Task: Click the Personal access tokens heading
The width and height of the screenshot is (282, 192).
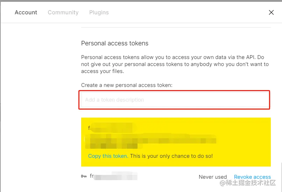Action: (x=115, y=43)
